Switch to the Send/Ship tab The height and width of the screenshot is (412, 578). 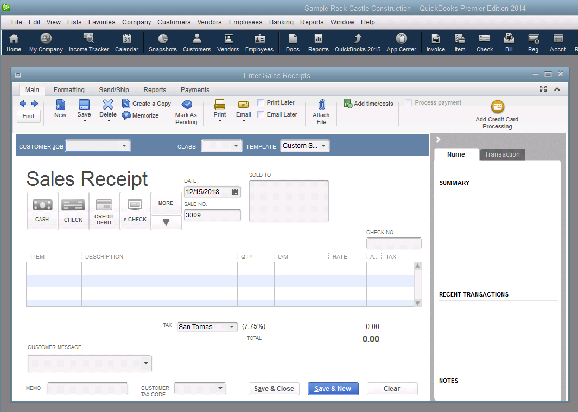(x=114, y=90)
